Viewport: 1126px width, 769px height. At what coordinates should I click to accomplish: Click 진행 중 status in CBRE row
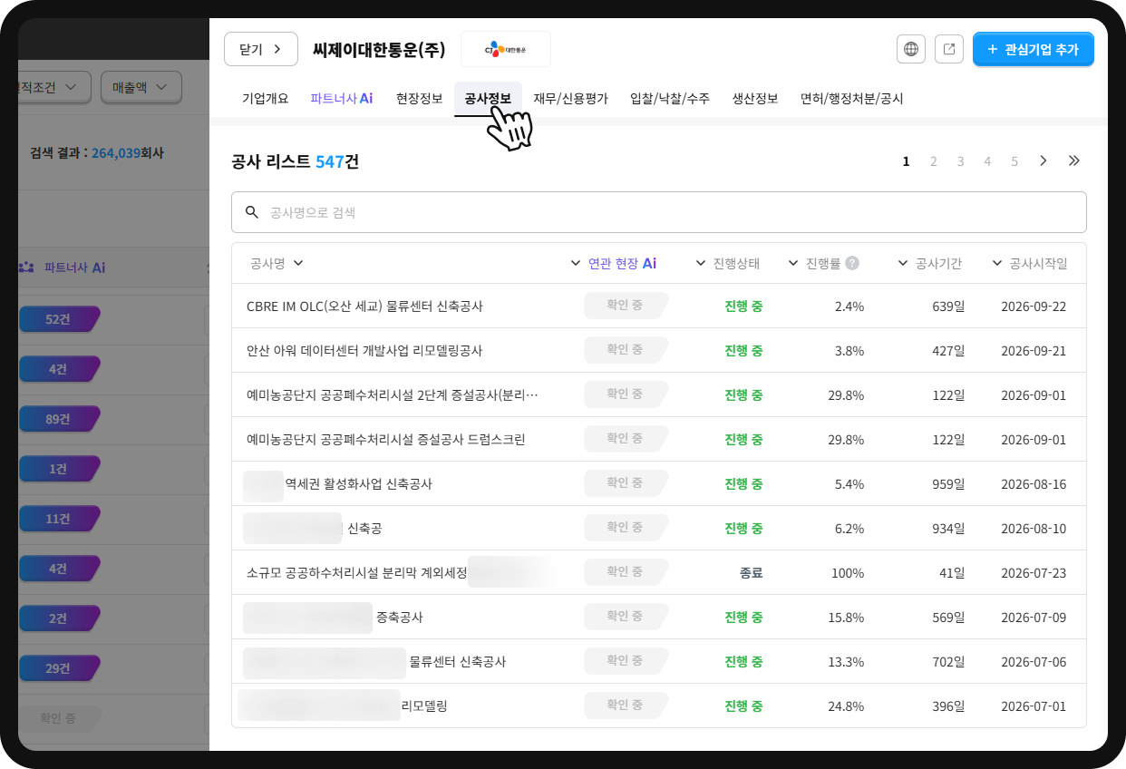[743, 306]
